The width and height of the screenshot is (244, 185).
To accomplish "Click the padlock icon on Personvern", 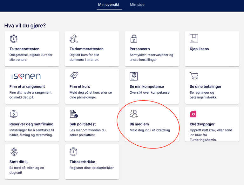I will pos(134,39).
